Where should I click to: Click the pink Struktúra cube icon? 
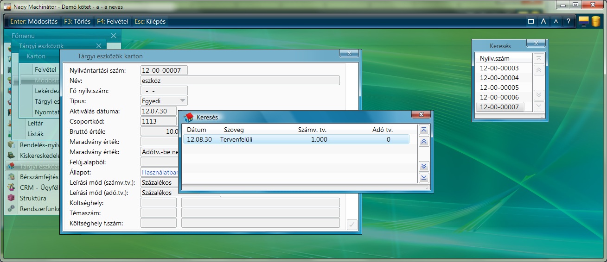[x=12, y=198]
